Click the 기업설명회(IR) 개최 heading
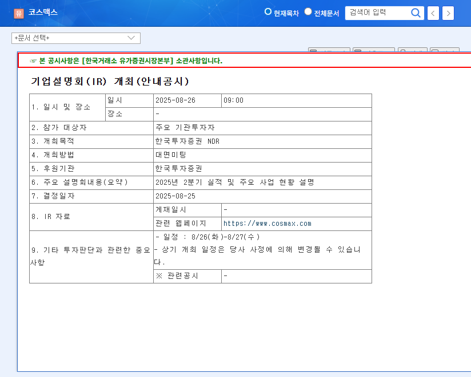This screenshot has height=377, width=471. coord(110,81)
